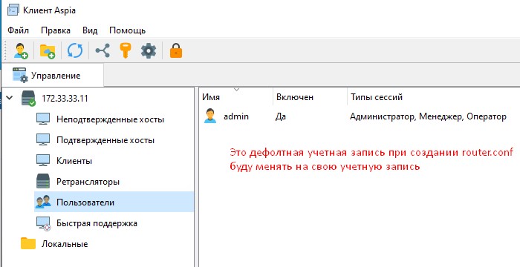Click the Да value in admin row
This screenshot has height=267, width=520.
pos(281,116)
